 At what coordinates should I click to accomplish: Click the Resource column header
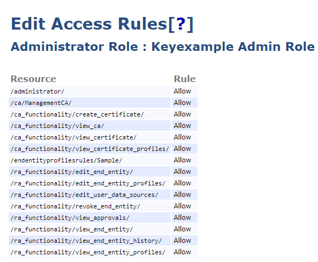pos(33,79)
